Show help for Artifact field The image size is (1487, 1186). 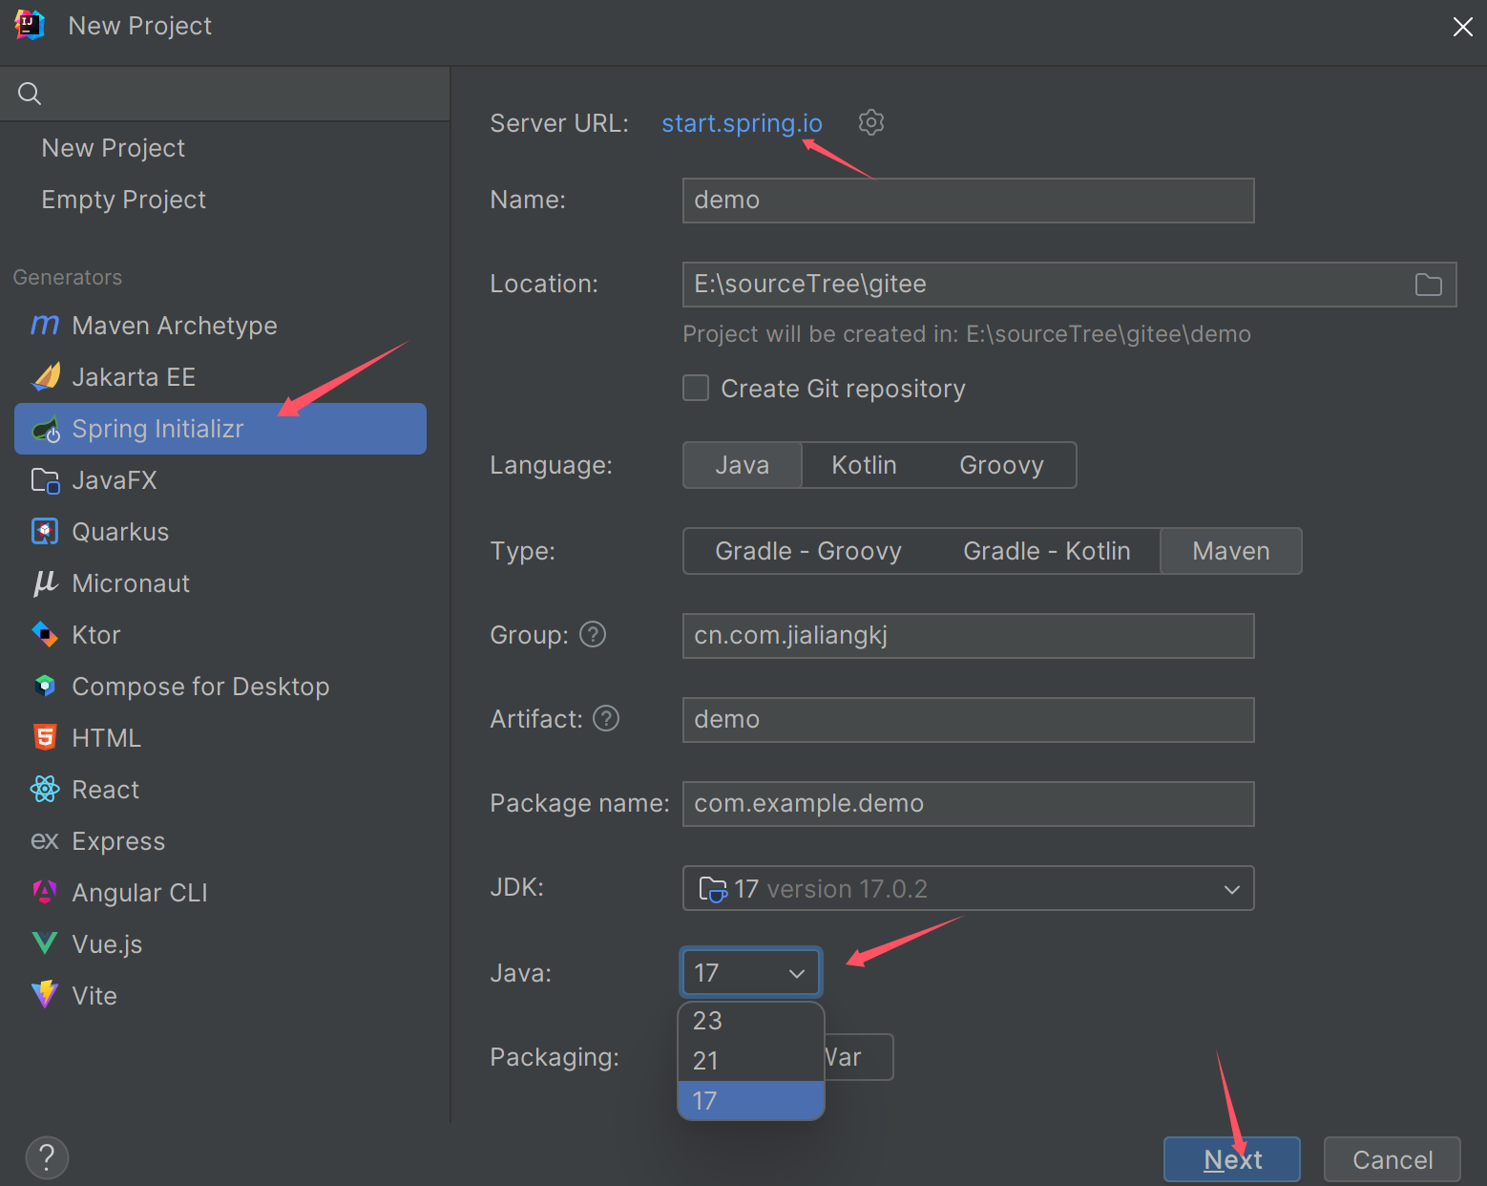point(606,719)
